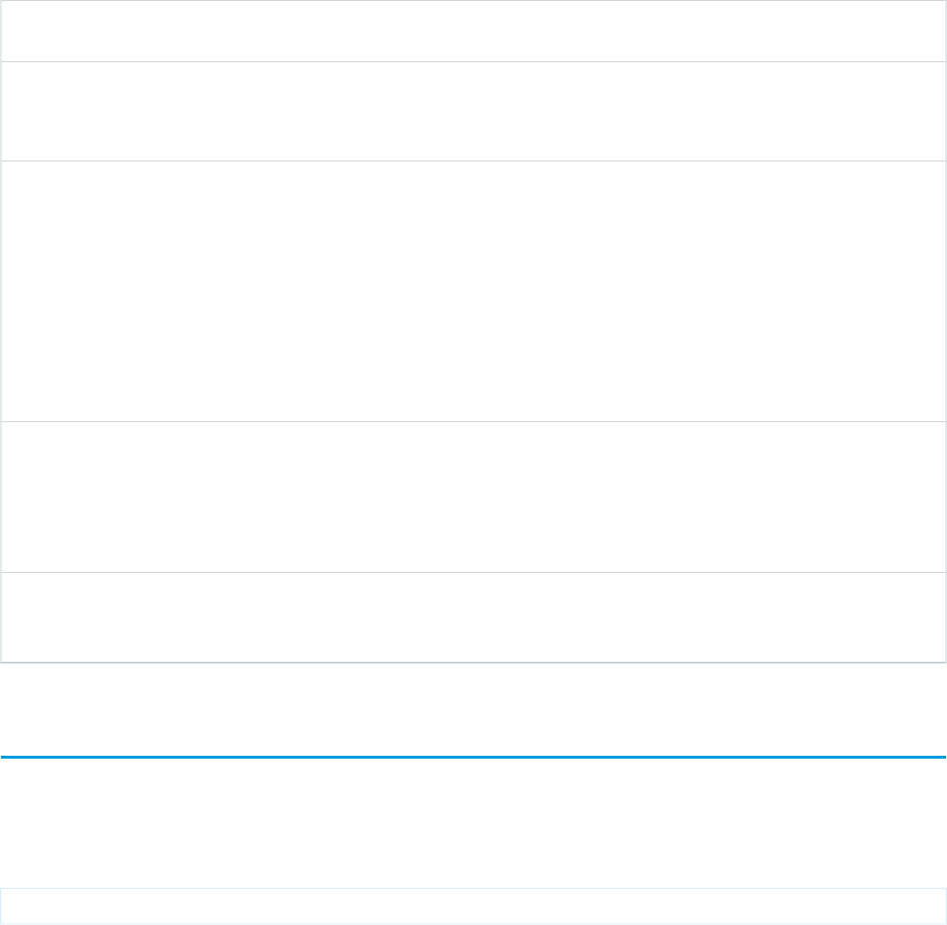Image resolution: width=947 pixels, height=925 pixels.
Task: Click the bottom border of the table
Action: click(x=473, y=662)
